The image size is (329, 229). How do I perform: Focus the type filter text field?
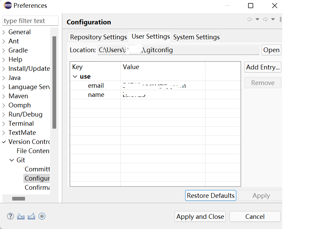[x=30, y=21]
